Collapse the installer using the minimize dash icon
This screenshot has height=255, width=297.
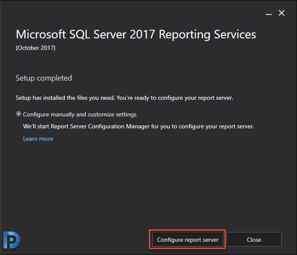[268, 14]
